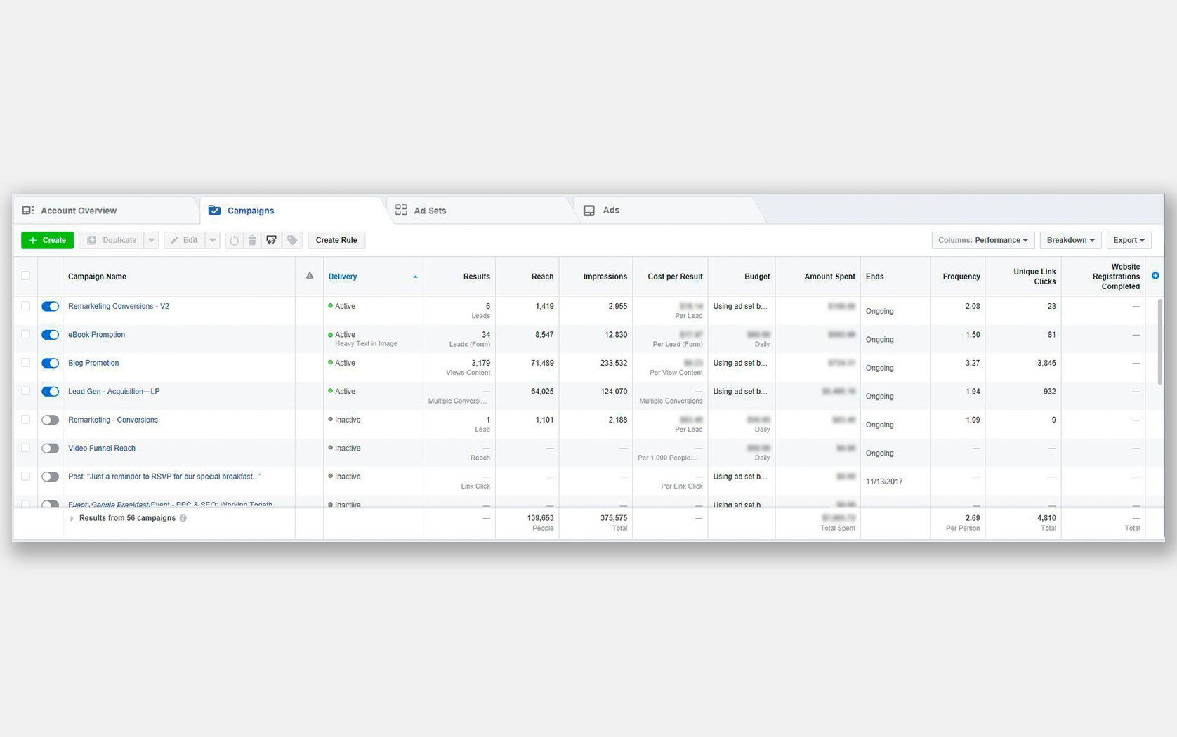Open the Breakdown dropdown
This screenshot has width=1177, height=737.
tap(1070, 240)
